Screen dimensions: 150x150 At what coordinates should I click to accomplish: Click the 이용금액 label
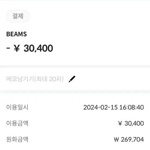coord(17,123)
